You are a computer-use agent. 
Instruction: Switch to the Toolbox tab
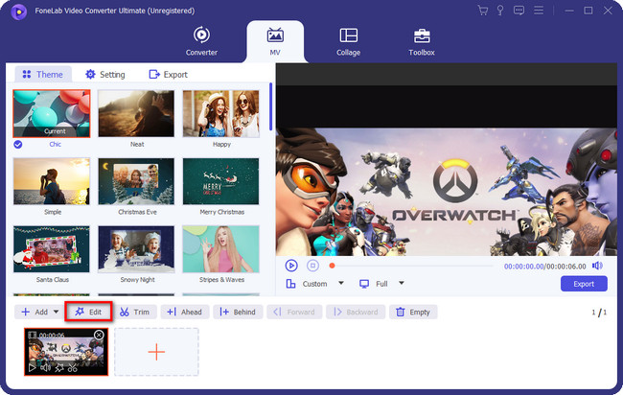[x=422, y=41]
